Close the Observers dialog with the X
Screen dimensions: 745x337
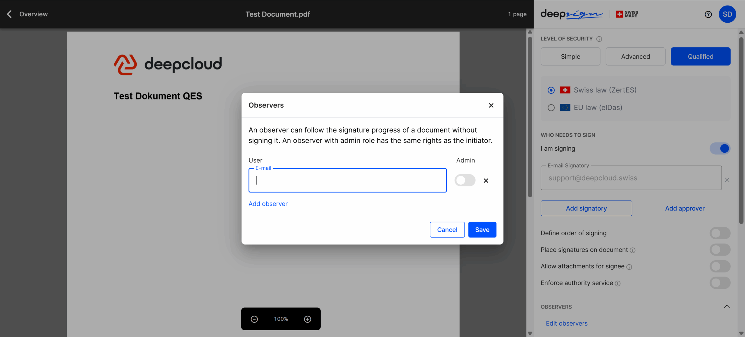coord(491,105)
